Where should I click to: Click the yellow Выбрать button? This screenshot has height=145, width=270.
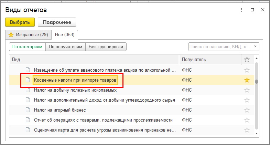(20, 22)
